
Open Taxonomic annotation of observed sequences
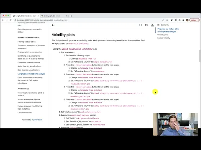pos(31,47)
